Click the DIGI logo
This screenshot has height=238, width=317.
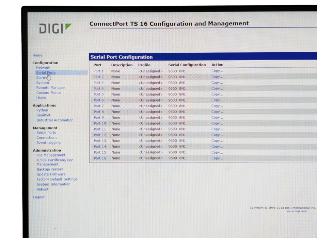55,29
